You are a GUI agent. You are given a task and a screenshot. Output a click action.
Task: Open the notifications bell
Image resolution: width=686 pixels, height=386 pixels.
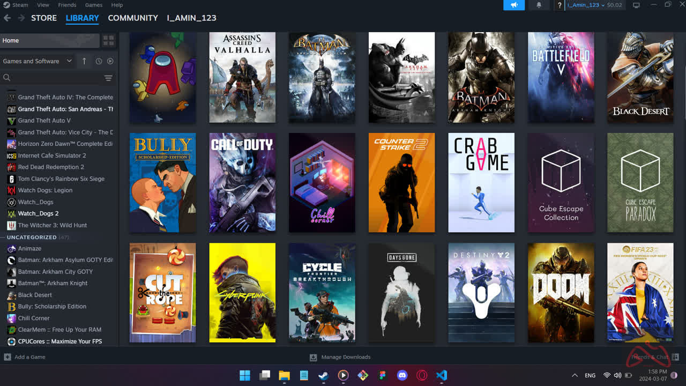coord(539,5)
